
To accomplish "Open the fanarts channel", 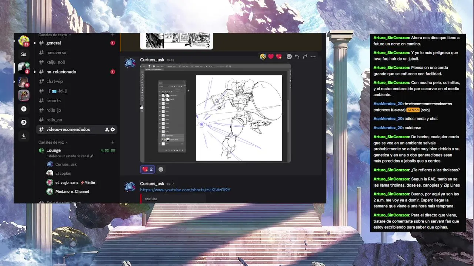I will pos(77,100).
